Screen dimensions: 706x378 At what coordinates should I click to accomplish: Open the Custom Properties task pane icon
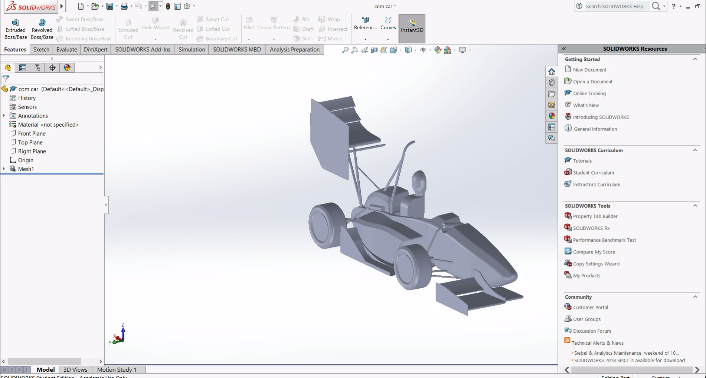(552, 127)
